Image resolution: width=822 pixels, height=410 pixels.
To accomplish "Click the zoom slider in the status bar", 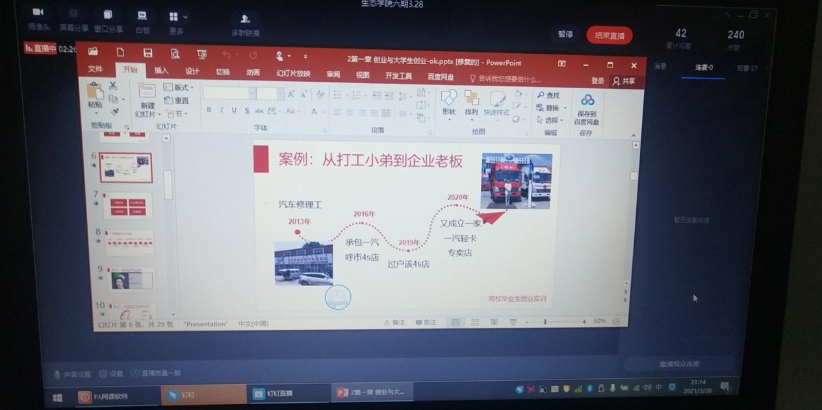I will (545, 322).
